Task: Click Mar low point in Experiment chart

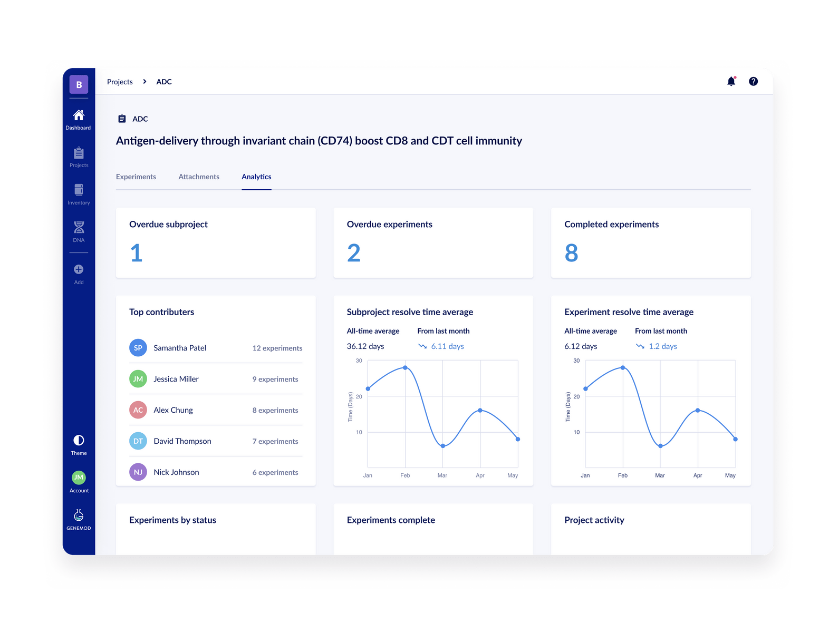Action: point(660,446)
